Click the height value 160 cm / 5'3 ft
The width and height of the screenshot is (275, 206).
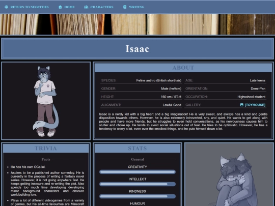(171, 97)
